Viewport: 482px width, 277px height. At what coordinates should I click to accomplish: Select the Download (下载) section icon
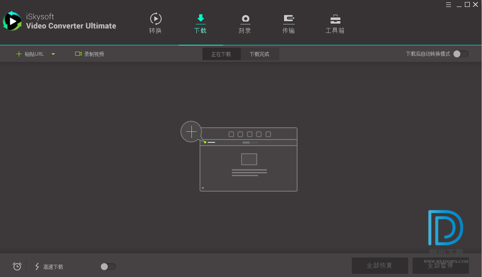200,19
